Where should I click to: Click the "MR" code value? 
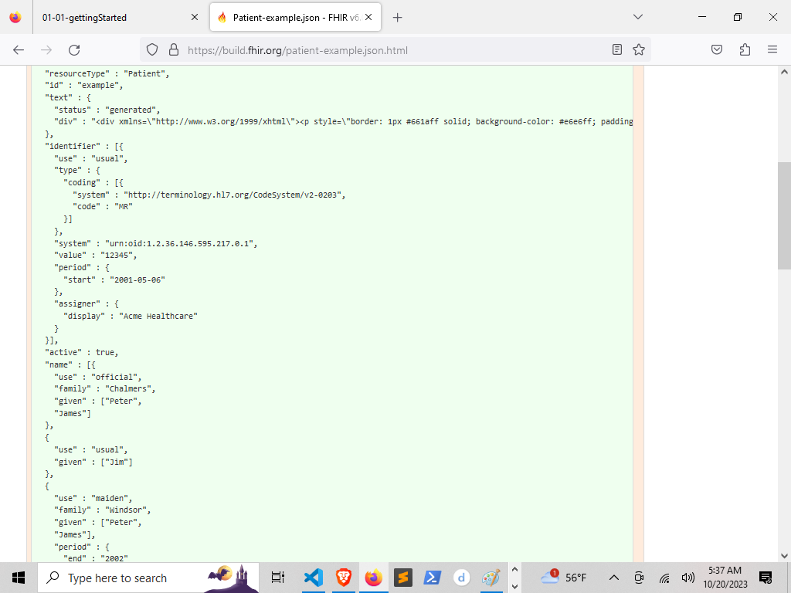coord(124,207)
